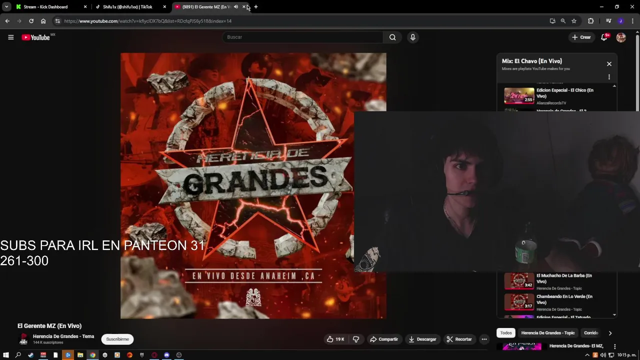
Task: Open the YouTube account avatar menu
Action: (621, 37)
